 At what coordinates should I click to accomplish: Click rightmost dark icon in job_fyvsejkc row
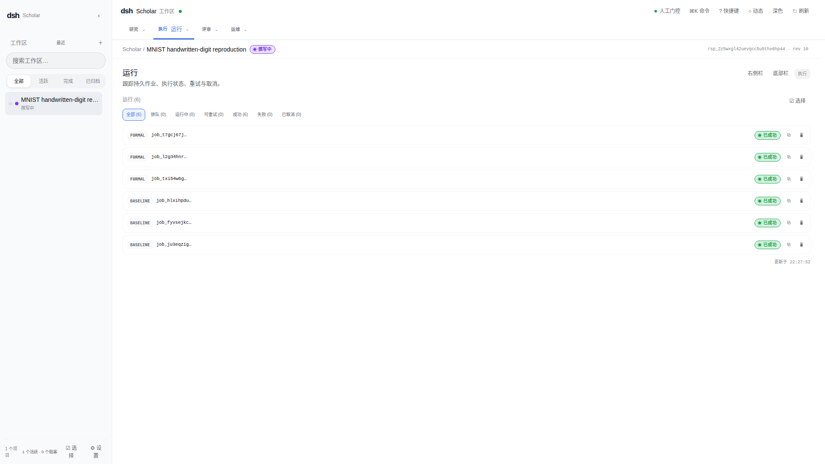(x=801, y=223)
